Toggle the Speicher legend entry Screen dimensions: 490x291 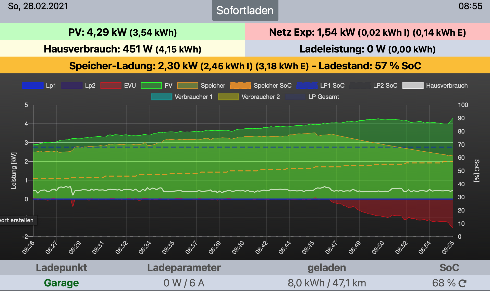click(188, 86)
